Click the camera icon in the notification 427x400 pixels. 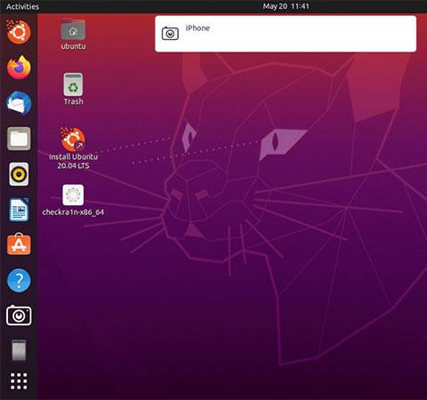(170, 33)
